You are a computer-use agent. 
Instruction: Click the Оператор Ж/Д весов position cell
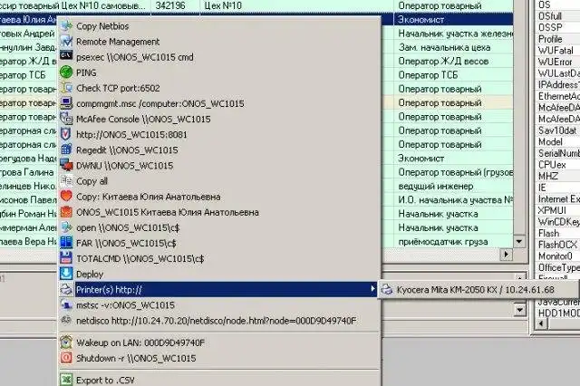coord(453,61)
